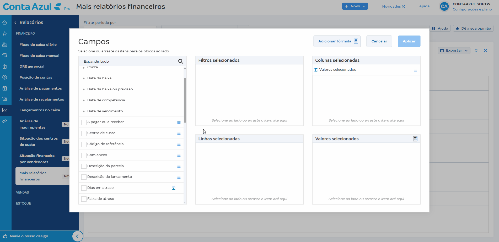Image resolution: width=499 pixels, height=242 pixels.
Task: Click Avalie o nosso design feedback bar
Action: click(x=36, y=236)
